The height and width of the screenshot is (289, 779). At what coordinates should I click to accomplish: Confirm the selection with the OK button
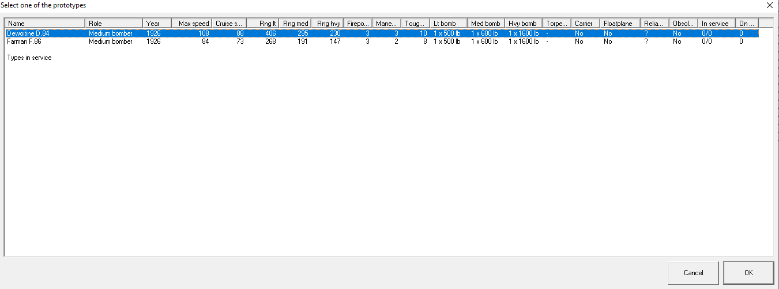tap(748, 272)
